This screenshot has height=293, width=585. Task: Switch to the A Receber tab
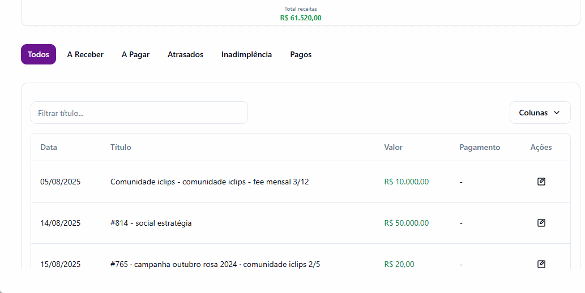pyautogui.click(x=85, y=54)
